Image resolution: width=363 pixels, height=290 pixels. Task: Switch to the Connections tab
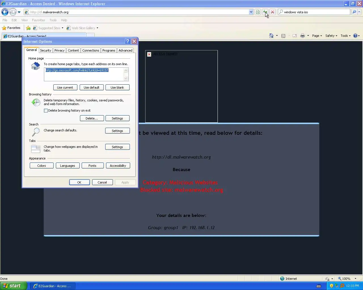pyautogui.click(x=91, y=50)
